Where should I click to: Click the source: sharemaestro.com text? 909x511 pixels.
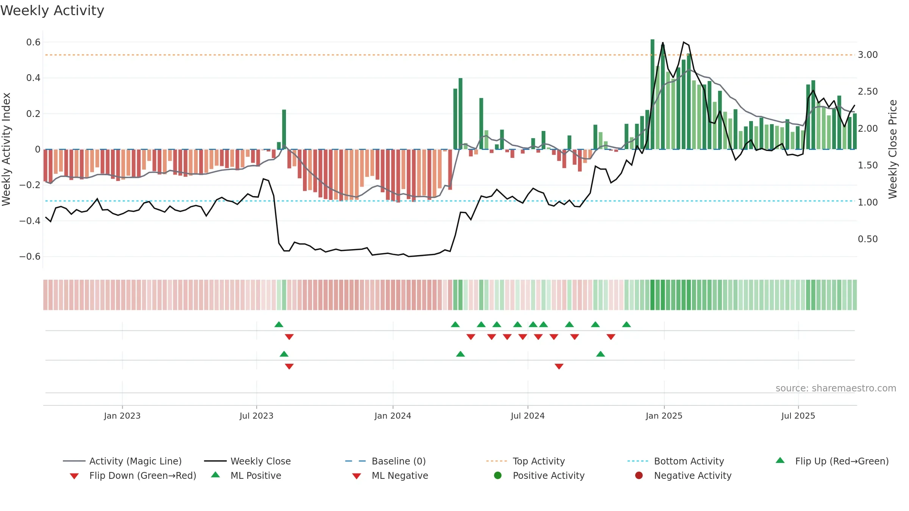click(836, 388)
